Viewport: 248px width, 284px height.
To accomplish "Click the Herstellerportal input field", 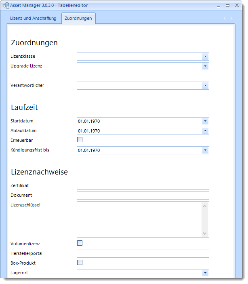I will (x=143, y=254).
